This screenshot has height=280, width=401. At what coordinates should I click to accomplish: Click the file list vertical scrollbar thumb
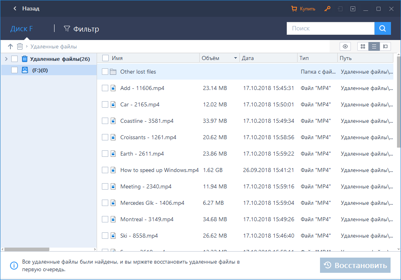pos(399,102)
